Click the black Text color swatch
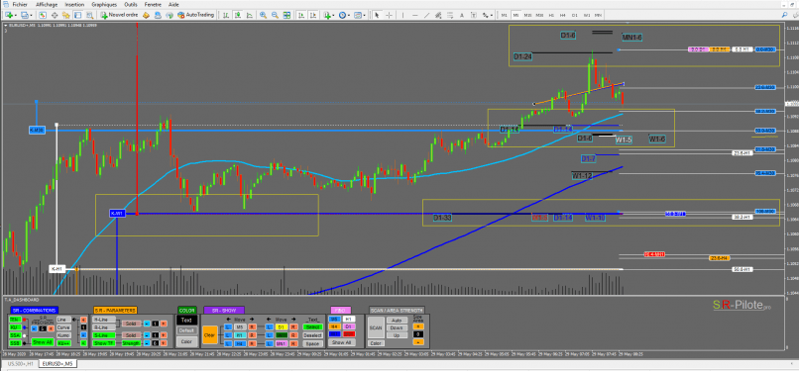The width and height of the screenshot is (799, 371). coord(187,321)
